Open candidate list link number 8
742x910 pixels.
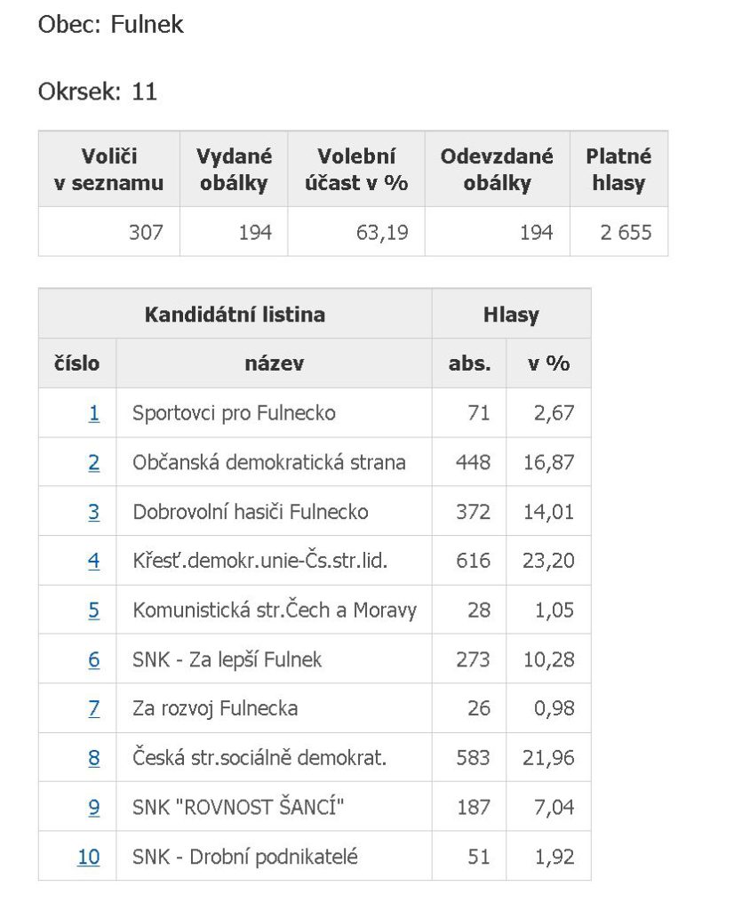(94, 757)
